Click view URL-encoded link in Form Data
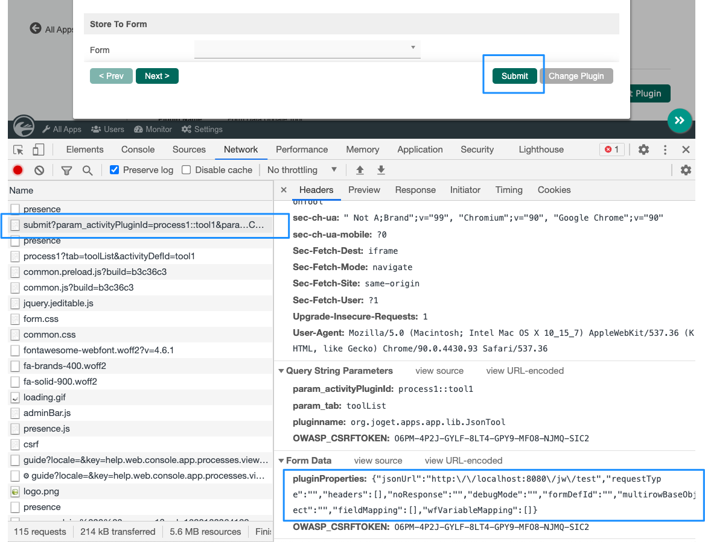Viewport: 705px width, 542px height. coord(464,461)
